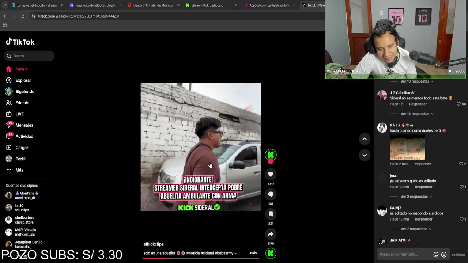Open Mdfk Visuals followed account
Viewport: 468px width, 263px height.
[x=21, y=232]
